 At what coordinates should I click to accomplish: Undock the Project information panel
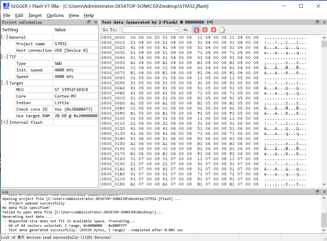89,22
